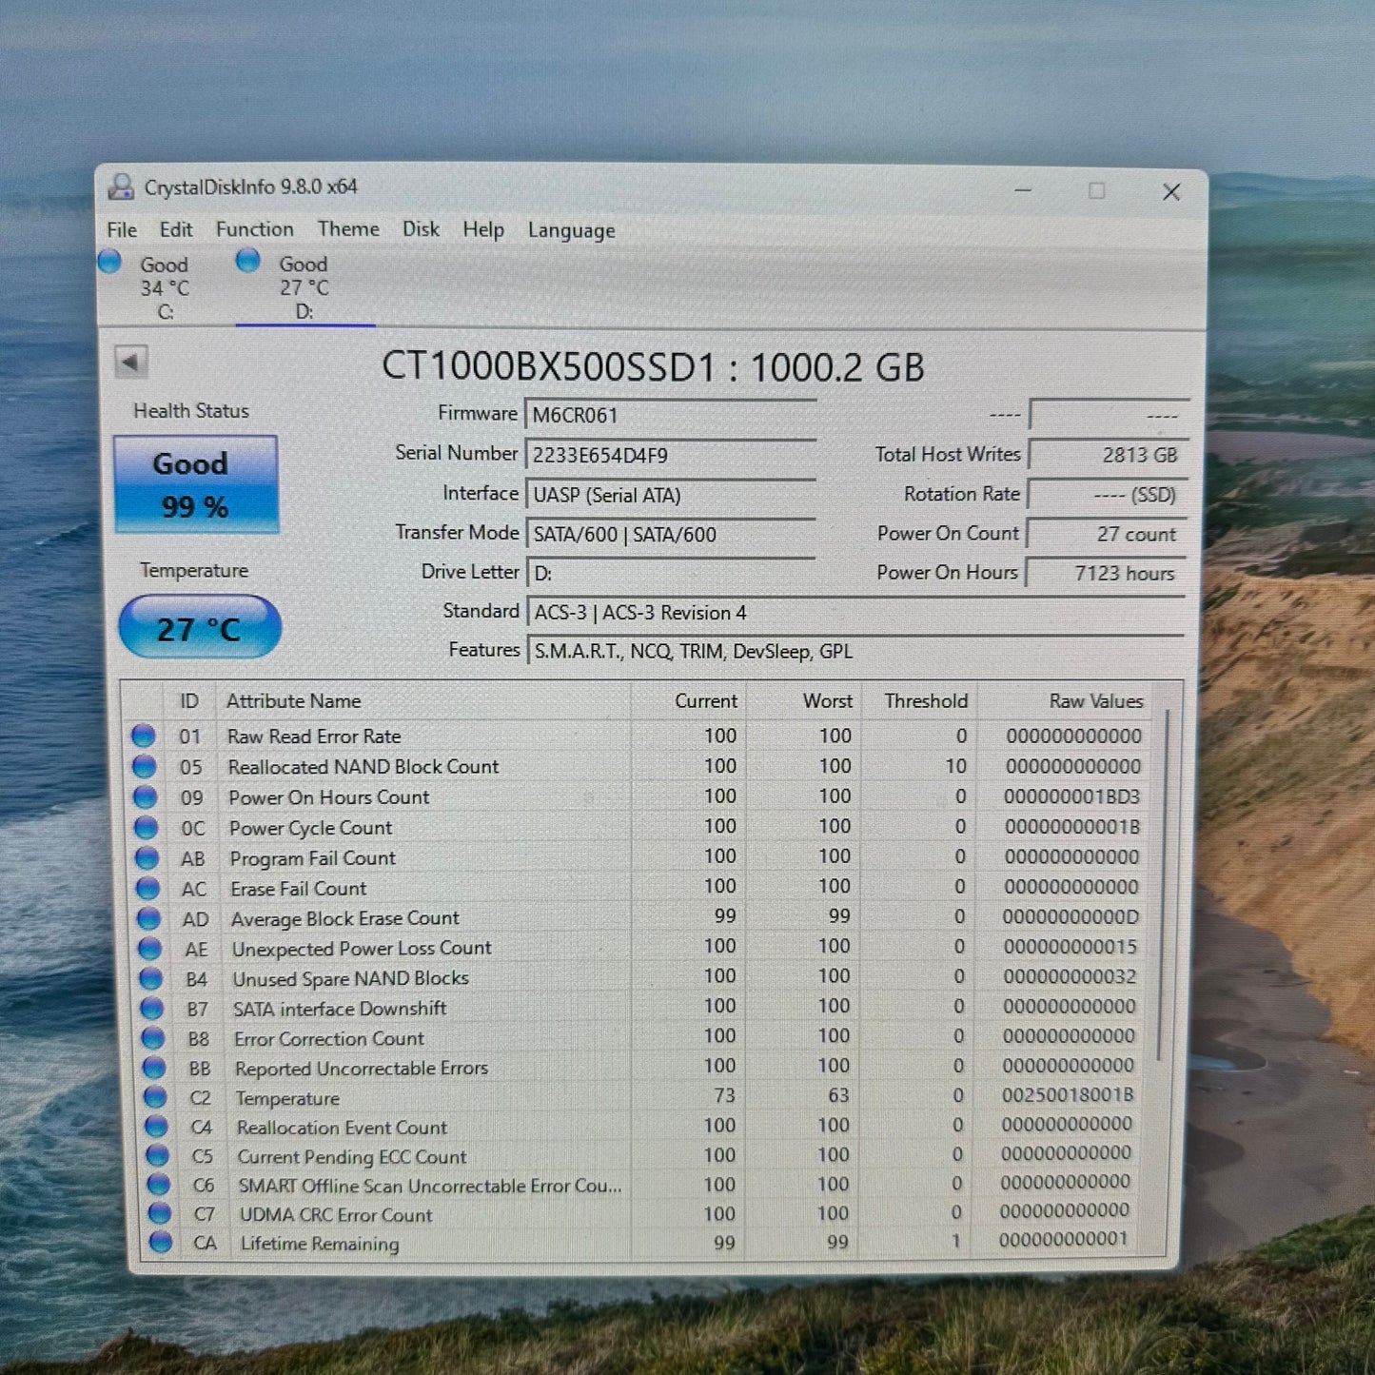The height and width of the screenshot is (1375, 1375).
Task: Click status circle for Reported Uncorrectable Errors
Action: coord(153,1068)
